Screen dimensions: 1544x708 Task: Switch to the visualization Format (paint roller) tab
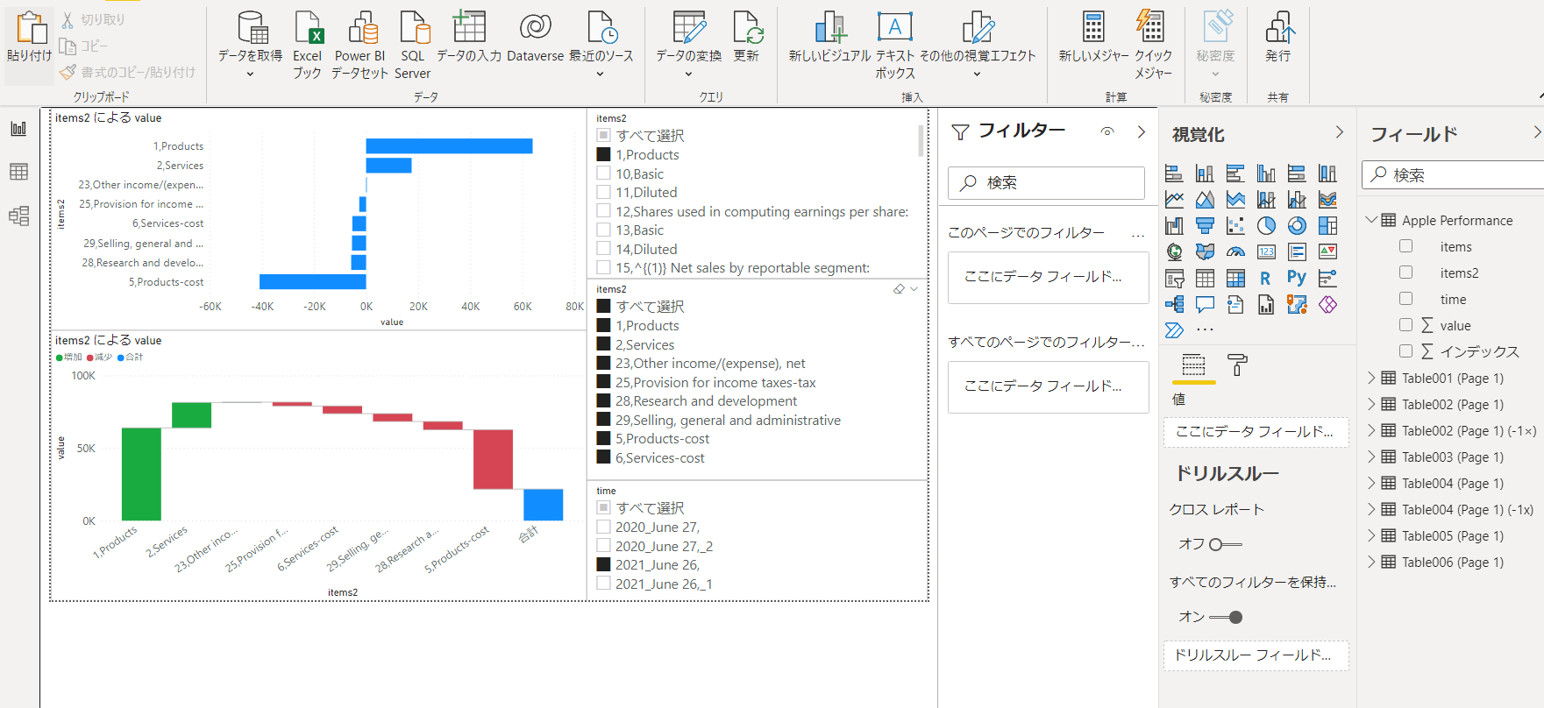tap(1237, 365)
